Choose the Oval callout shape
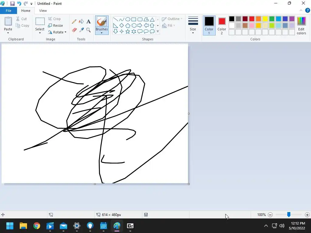311x233 pixels. [x=146, y=31]
